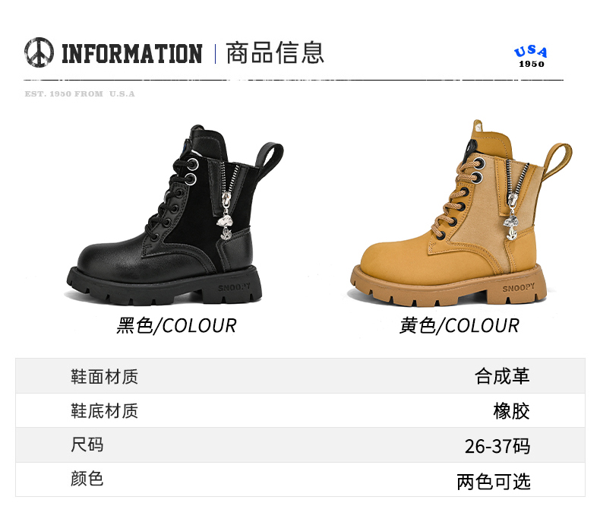The image size is (600, 522).
Task: Click the 商品信息 heading
Action: (275, 53)
